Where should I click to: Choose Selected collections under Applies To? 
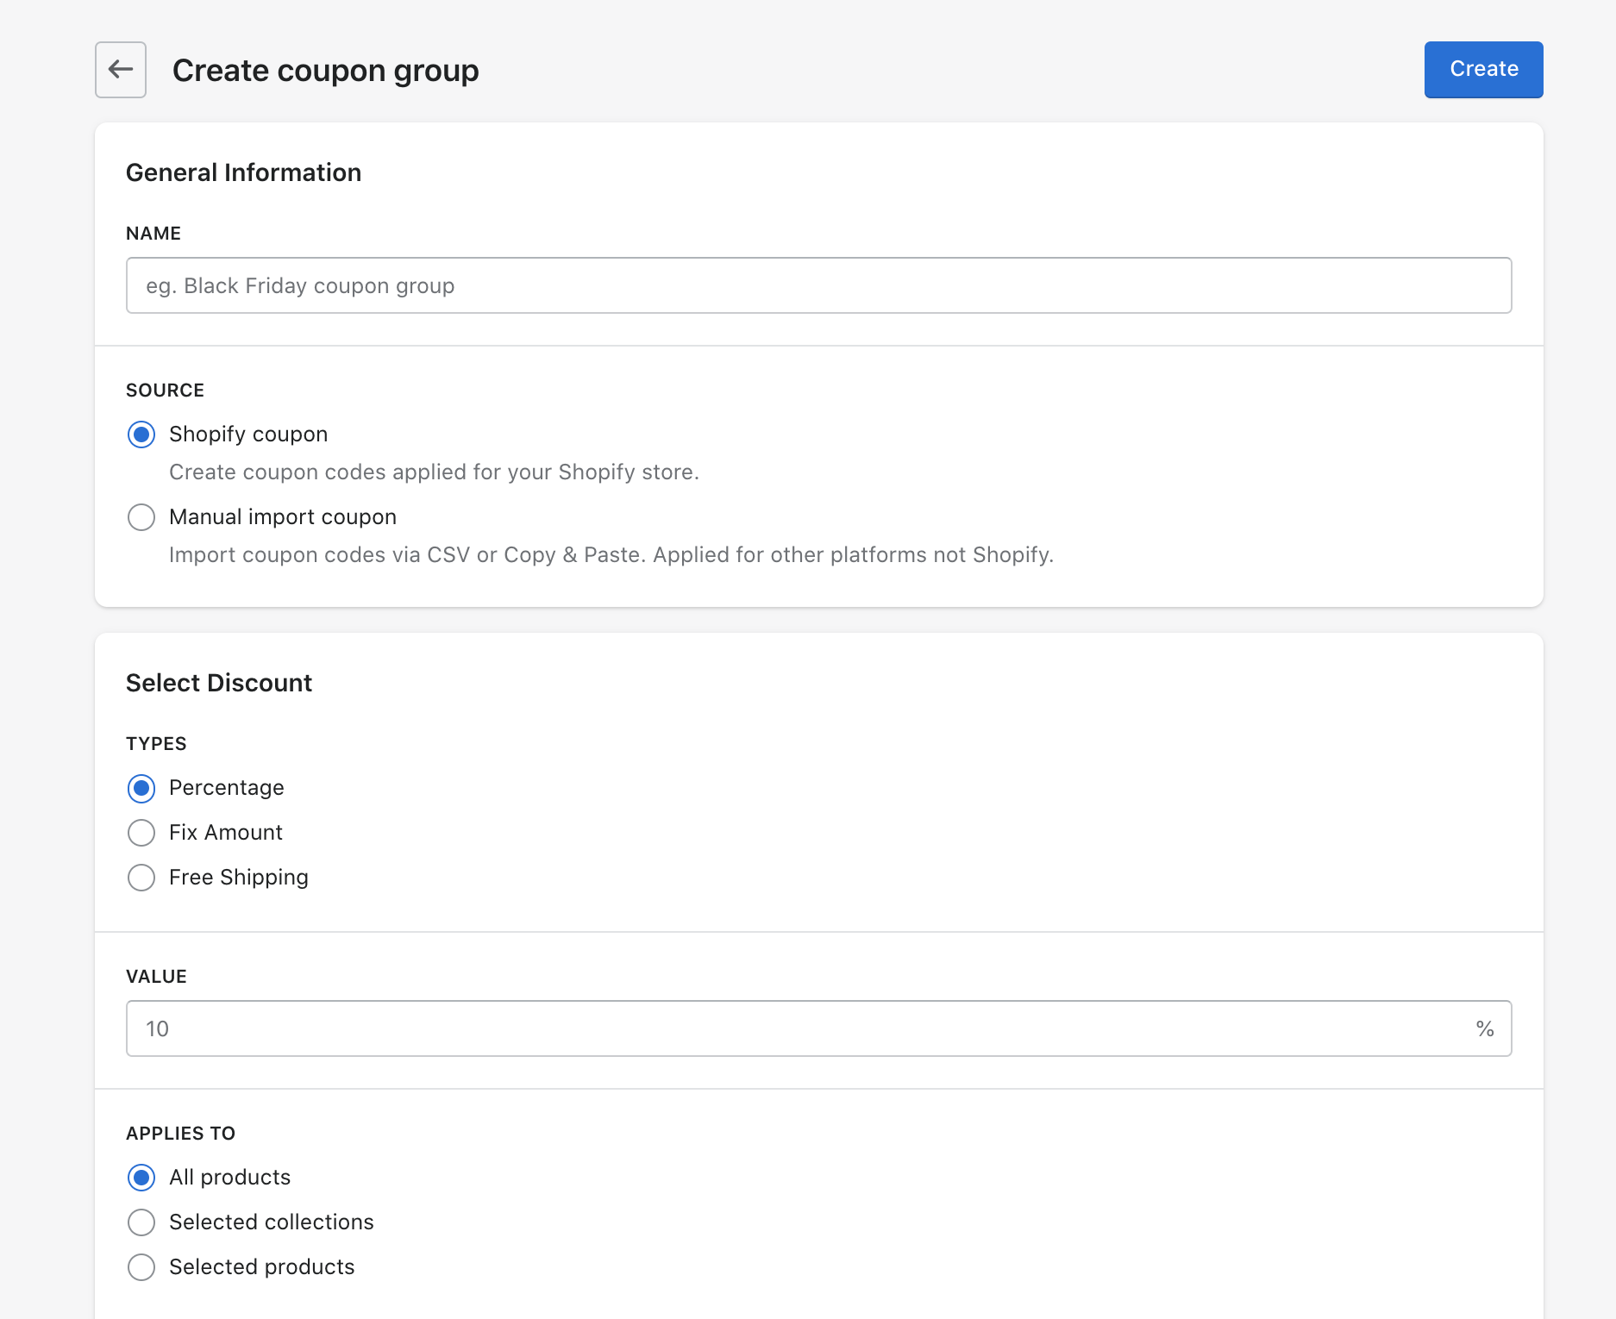[x=141, y=1222]
